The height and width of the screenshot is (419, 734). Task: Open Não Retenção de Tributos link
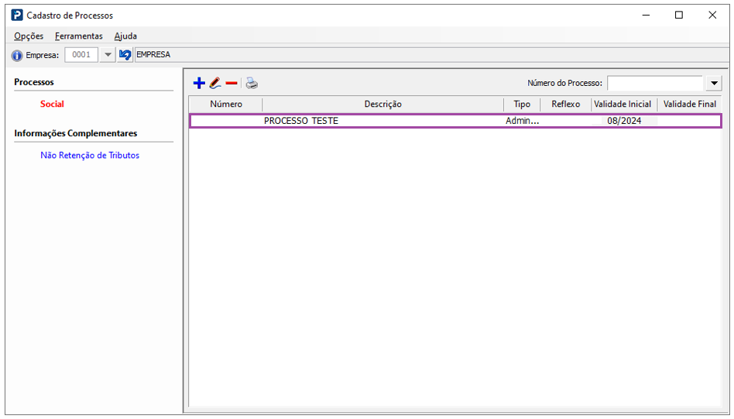pyautogui.click(x=90, y=156)
